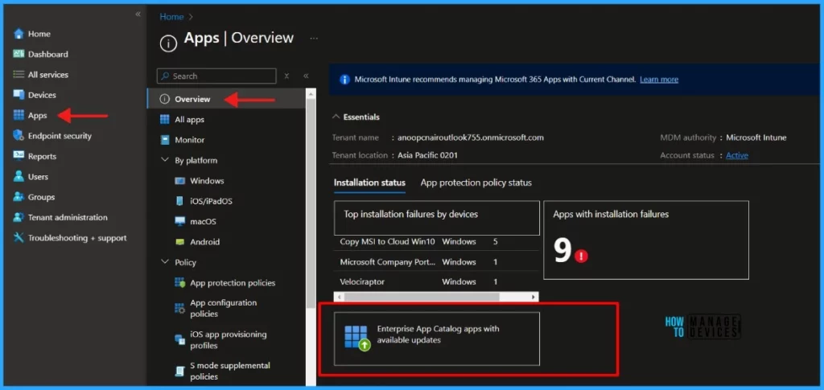Collapse the Essentials section
This screenshot has width=824, height=390.
pos(336,117)
